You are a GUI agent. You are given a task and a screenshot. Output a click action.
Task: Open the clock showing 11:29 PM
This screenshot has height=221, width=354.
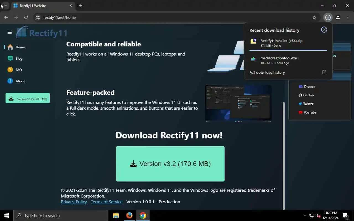pos(330,215)
